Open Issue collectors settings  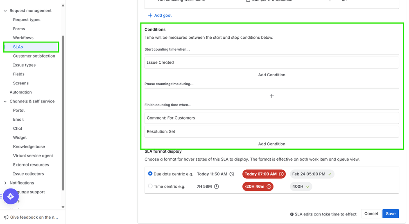click(28, 174)
